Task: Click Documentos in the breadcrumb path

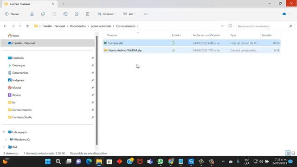Action: (77, 26)
